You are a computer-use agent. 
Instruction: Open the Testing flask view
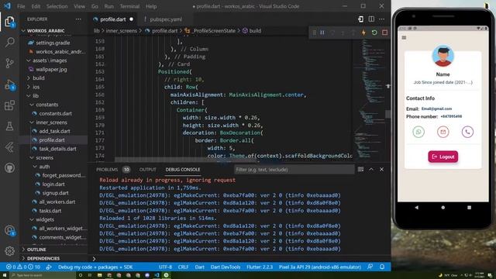click(x=9, y=126)
